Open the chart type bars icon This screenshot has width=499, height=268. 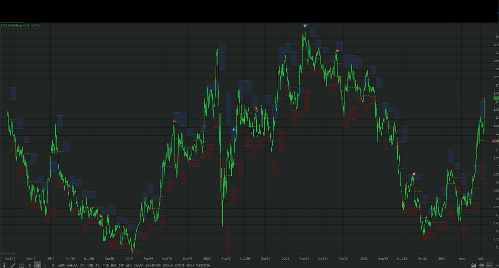tap(481, 265)
